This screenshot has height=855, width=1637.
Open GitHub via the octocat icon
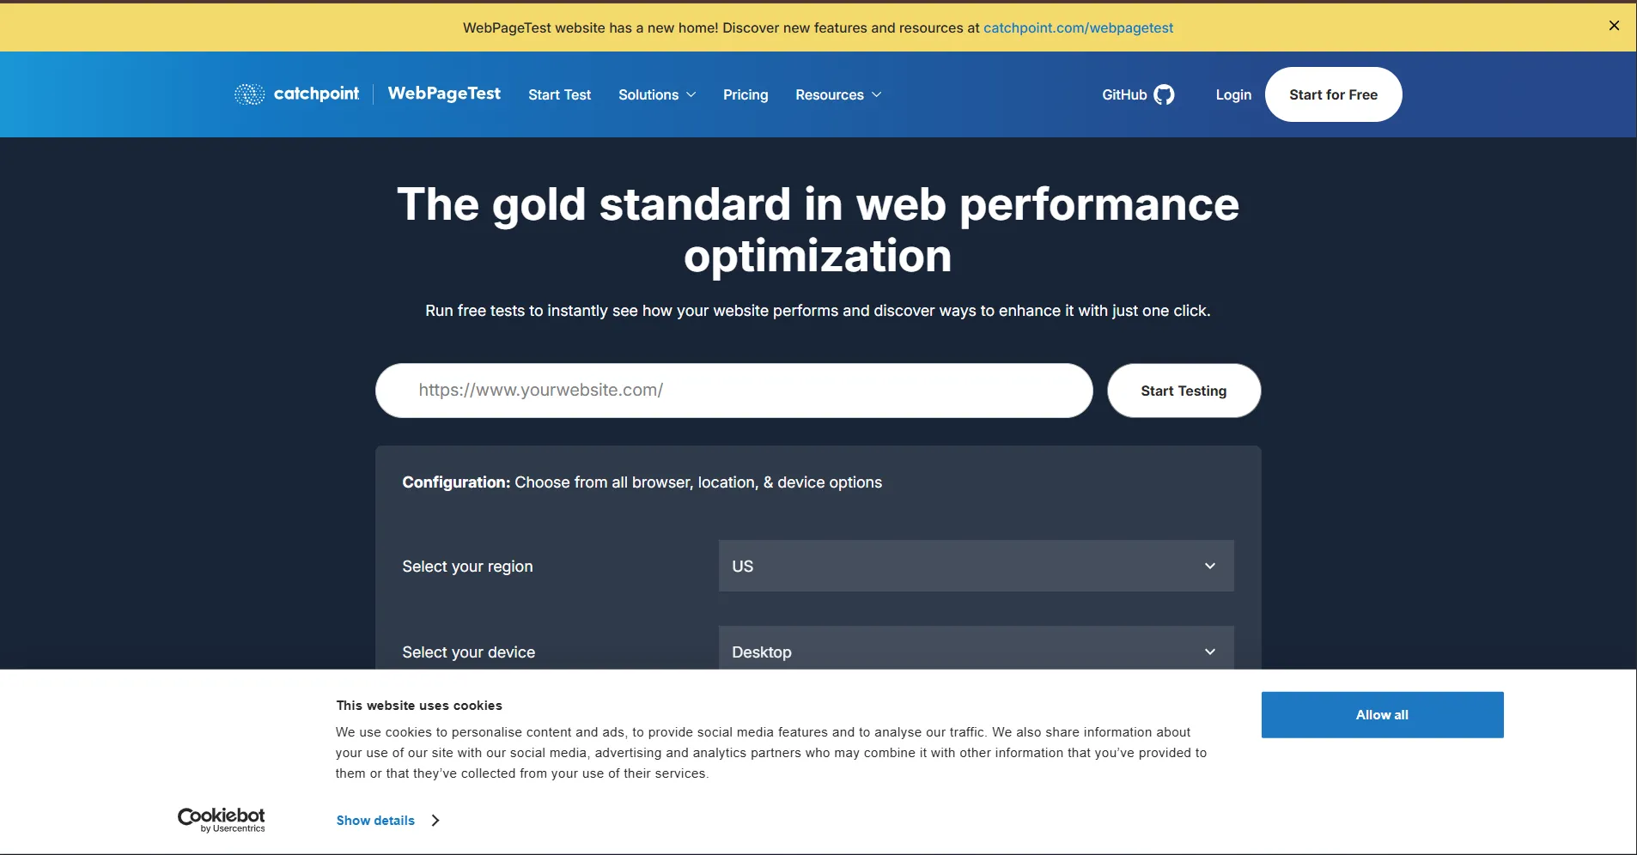pyautogui.click(x=1164, y=94)
